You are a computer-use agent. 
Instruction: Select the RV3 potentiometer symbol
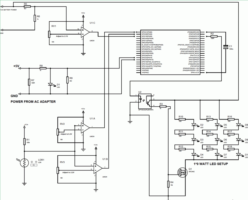[58, 170]
